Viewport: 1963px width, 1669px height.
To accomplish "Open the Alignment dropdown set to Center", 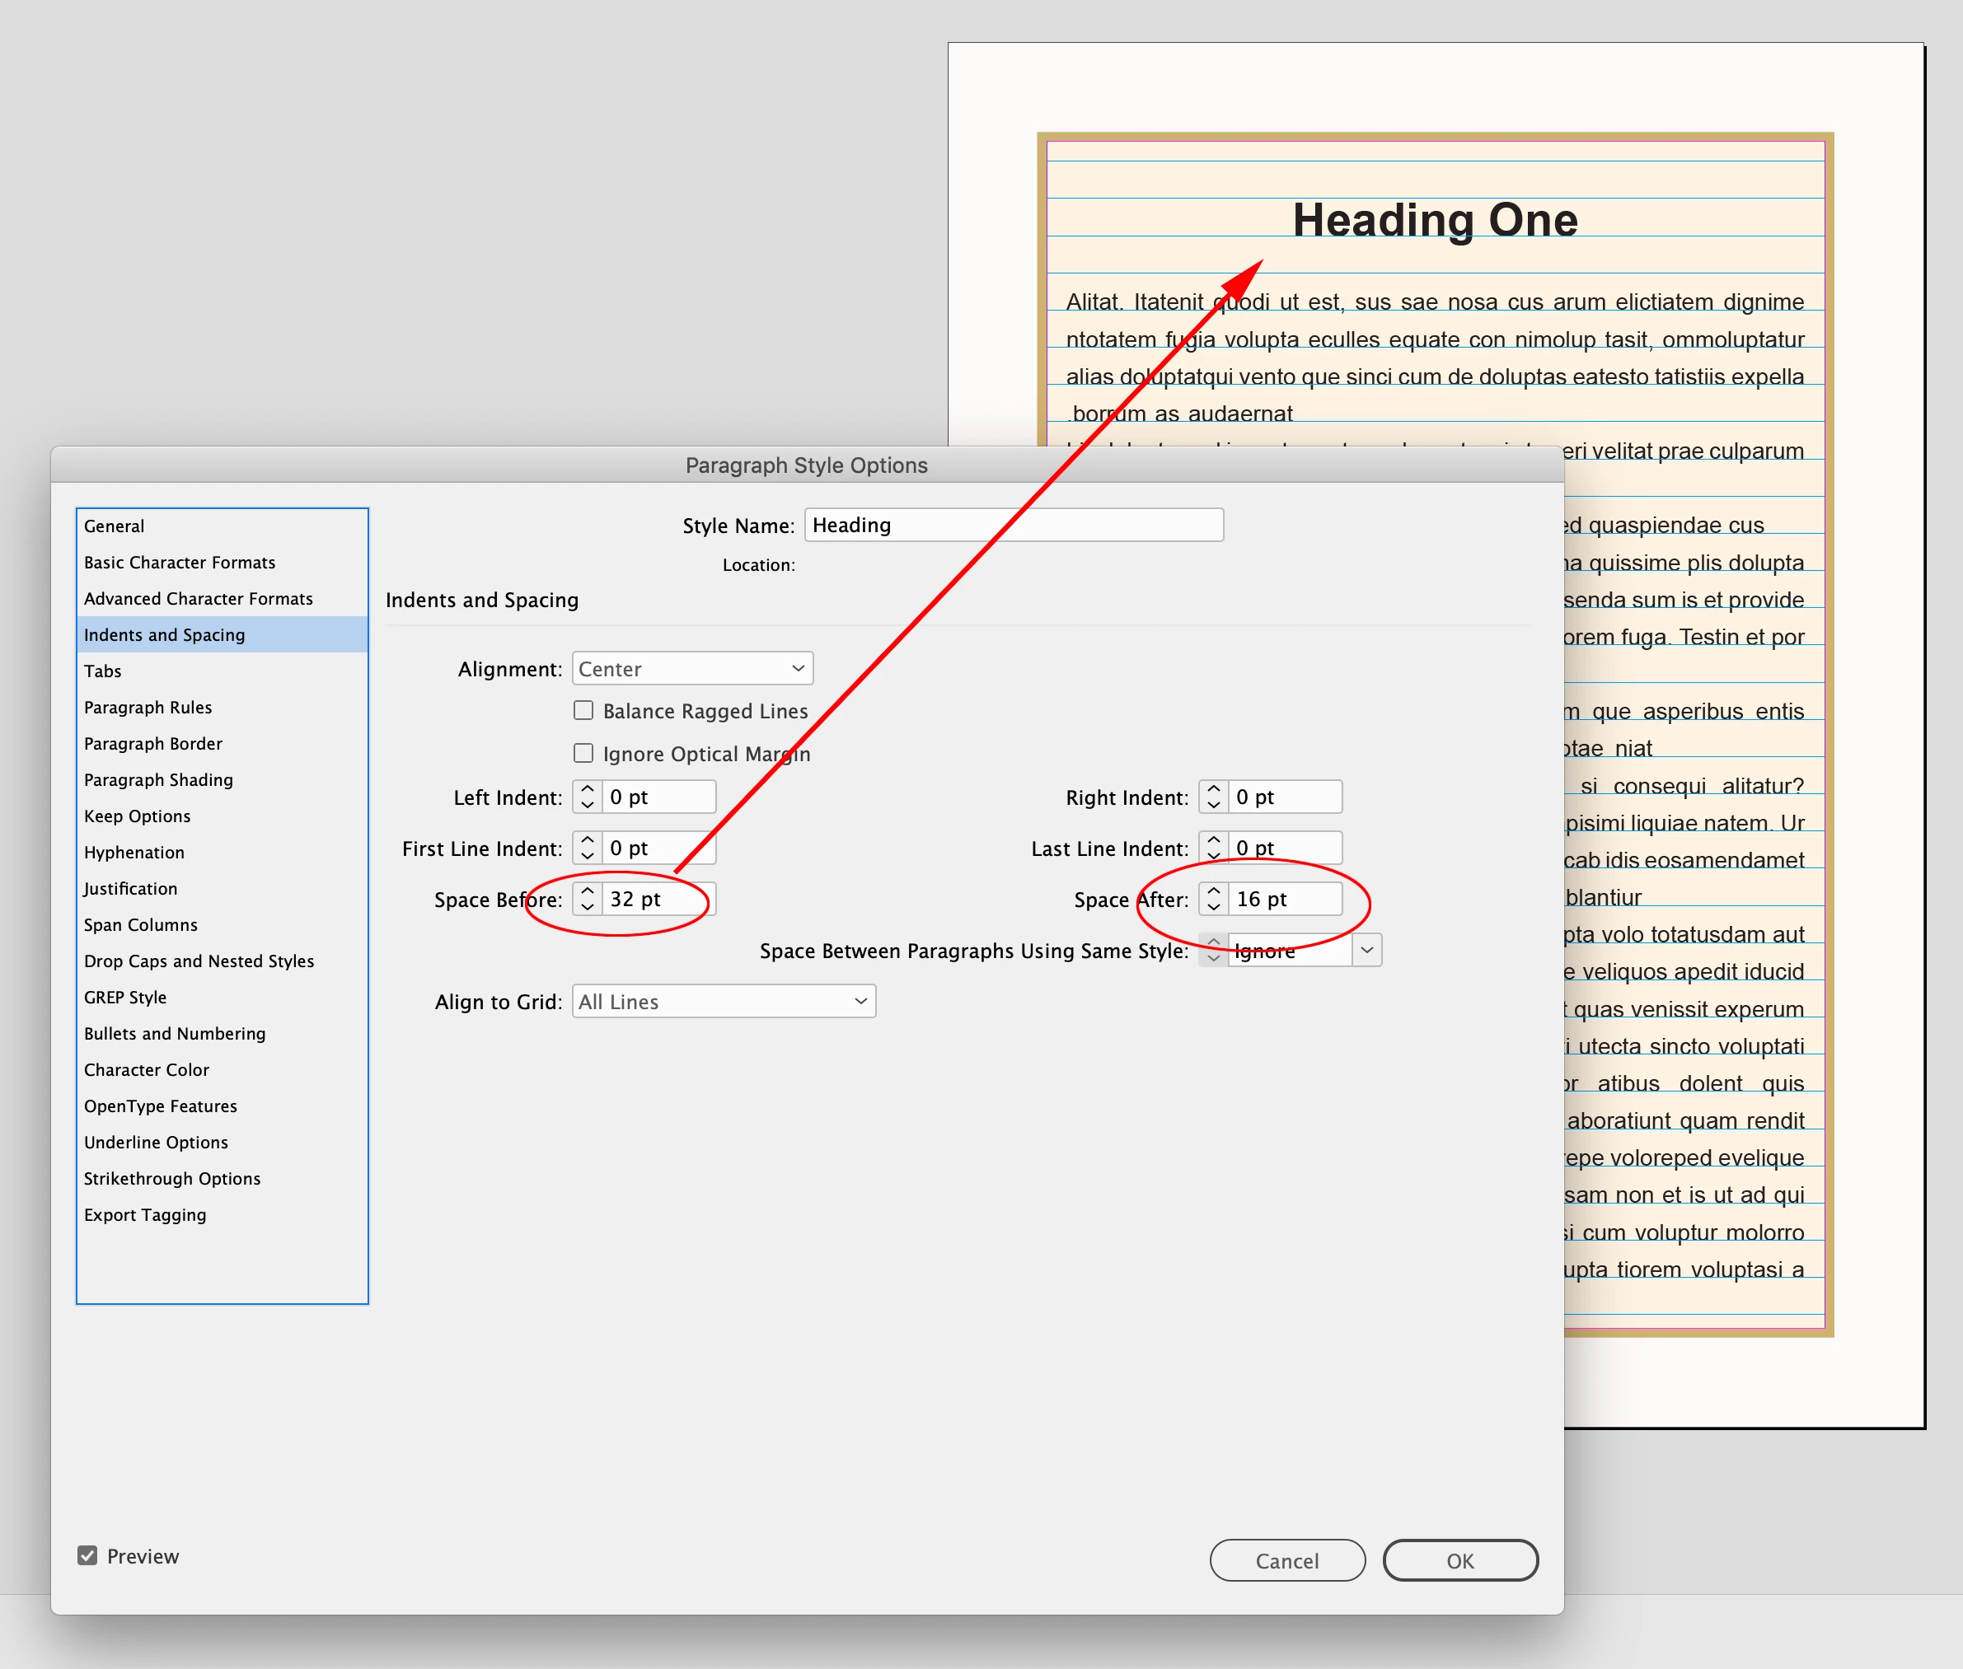I will coord(692,669).
